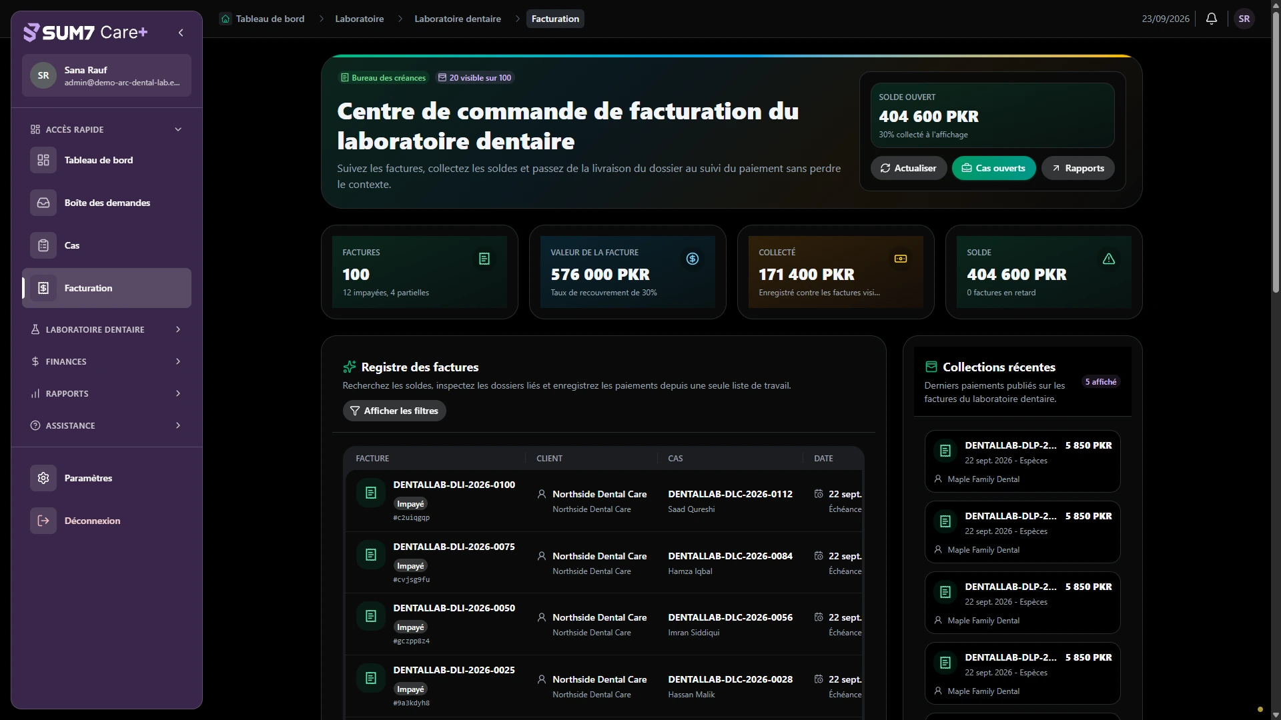Open Rapports from the header card
This screenshot has width=1281, height=720.
pos(1078,168)
